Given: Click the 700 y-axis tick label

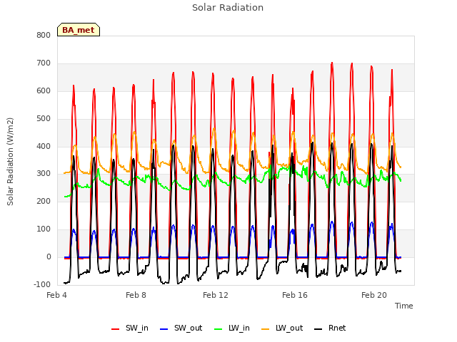Looking at the screenshot, I should click(x=44, y=63).
